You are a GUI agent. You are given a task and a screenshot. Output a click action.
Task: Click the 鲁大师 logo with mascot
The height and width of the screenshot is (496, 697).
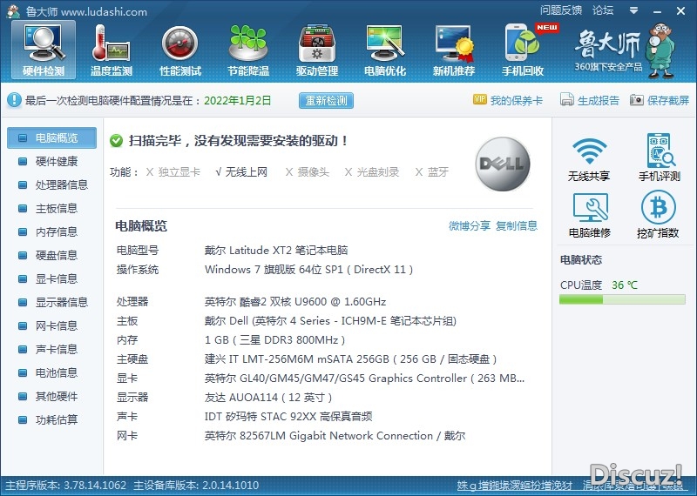coord(625,51)
